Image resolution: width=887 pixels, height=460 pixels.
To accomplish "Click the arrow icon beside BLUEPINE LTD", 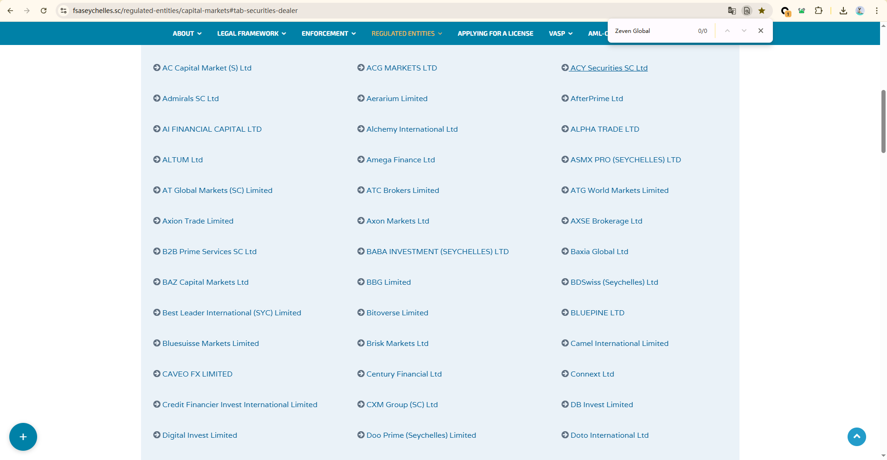I will pos(565,313).
